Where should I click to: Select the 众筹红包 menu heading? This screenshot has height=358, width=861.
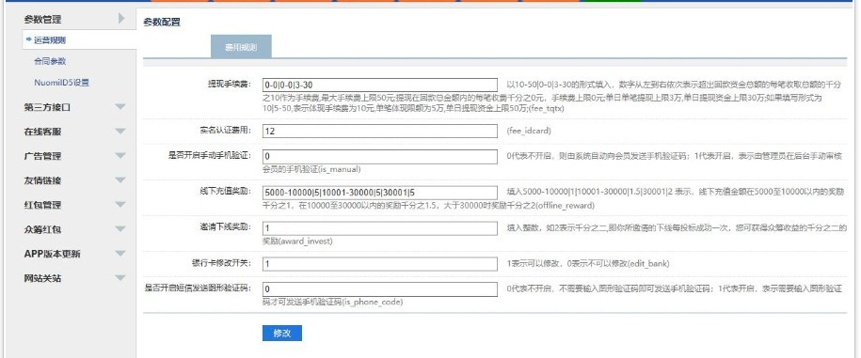(x=43, y=229)
